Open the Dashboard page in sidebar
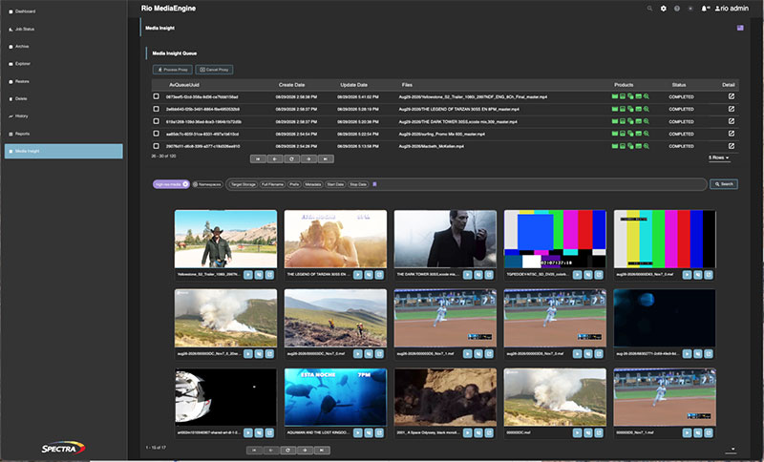The height and width of the screenshot is (462, 764). (x=26, y=11)
